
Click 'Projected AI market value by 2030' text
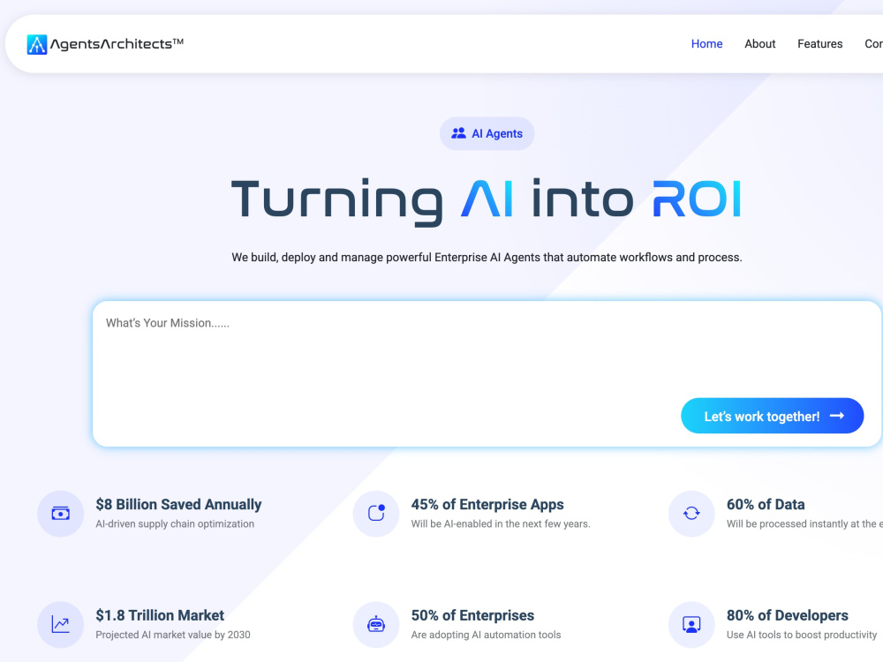click(x=173, y=635)
